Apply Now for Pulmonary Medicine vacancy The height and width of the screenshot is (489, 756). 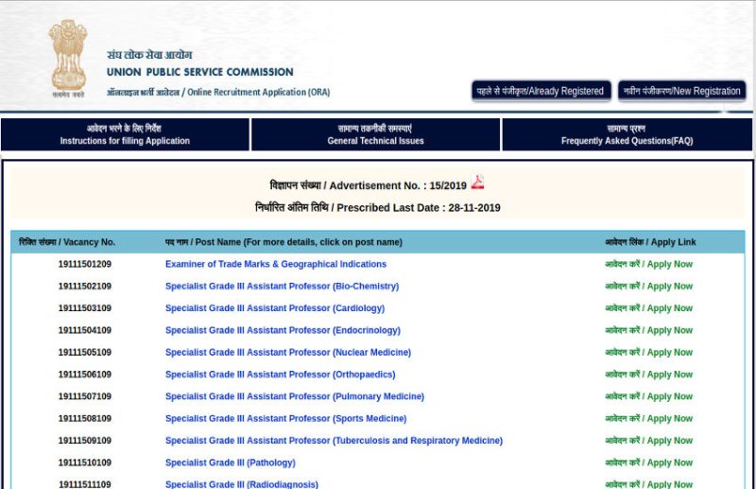click(649, 396)
